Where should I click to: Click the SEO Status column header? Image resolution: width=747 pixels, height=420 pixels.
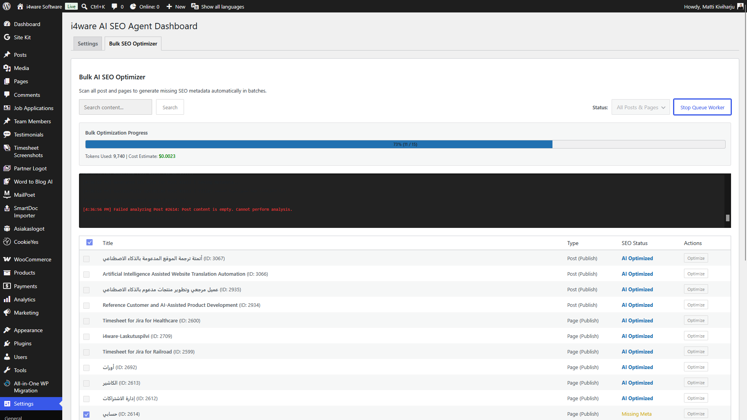click(635, 243)
